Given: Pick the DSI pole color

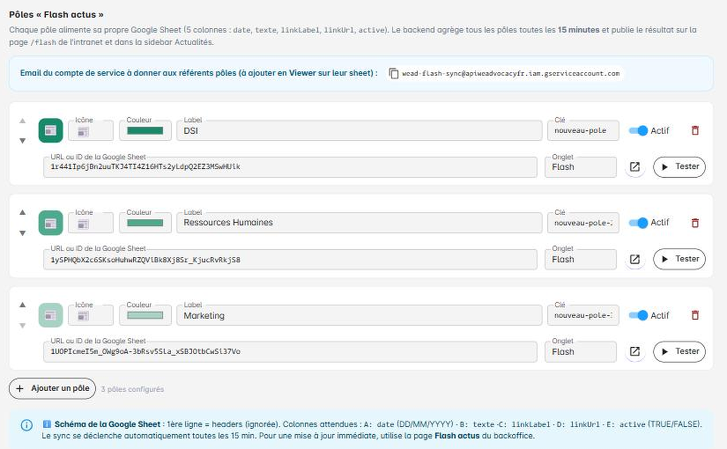Looking at the screenshot, I should click(x=145, y=131).
